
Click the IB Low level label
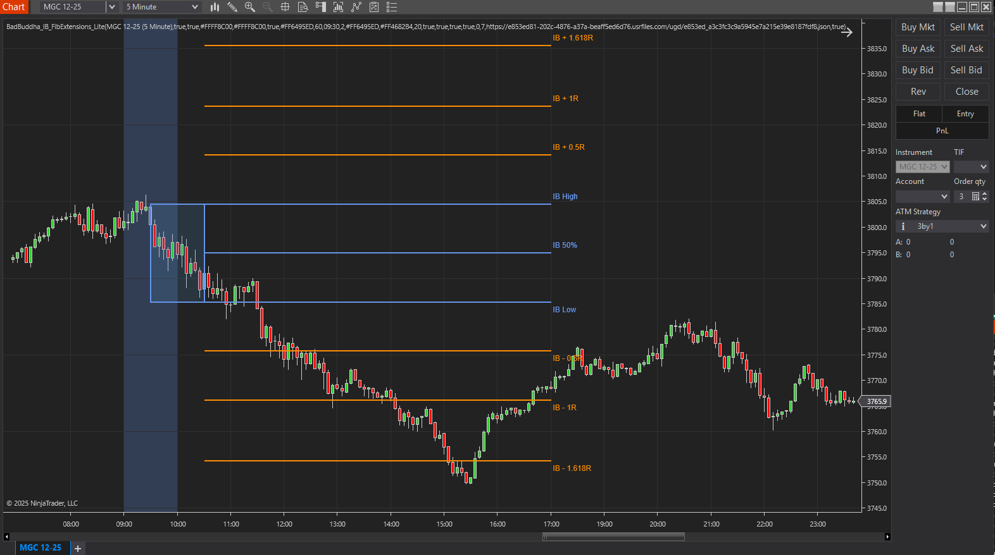pos(565,310)
